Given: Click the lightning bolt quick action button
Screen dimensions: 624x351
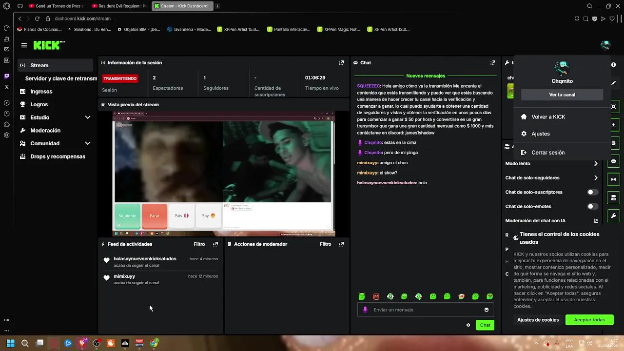Looking at the screenshot, I should (x=614, y=125).
